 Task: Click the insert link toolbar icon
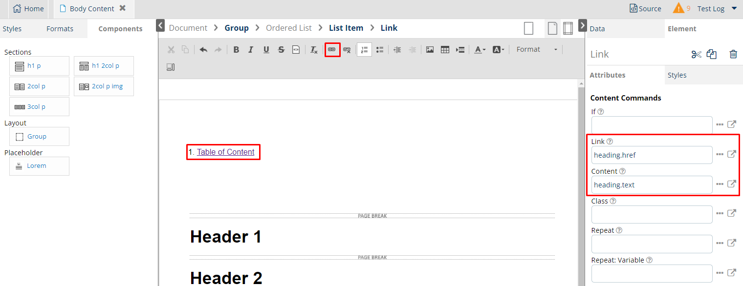pyautogui.click(x=332, y=50)
